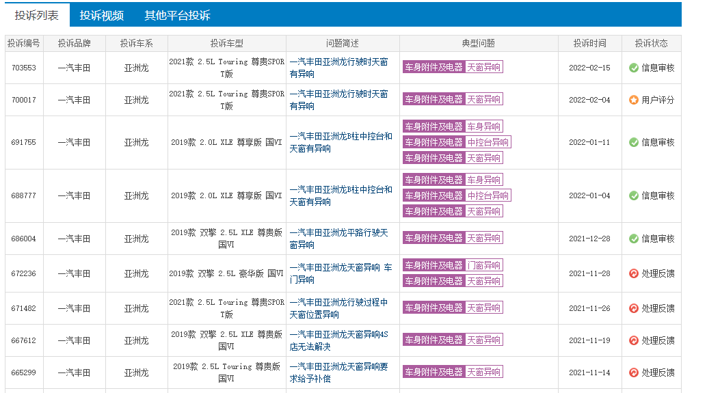This screenshot has height=393, width=707.
Task: Click 车身异响 tag in row 688777
Action: [484, 180]
